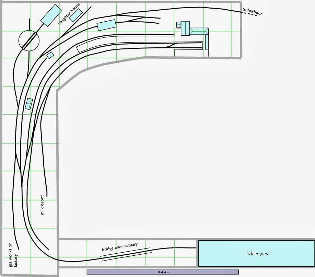Select the turntable circle symbol

point(29,41)
